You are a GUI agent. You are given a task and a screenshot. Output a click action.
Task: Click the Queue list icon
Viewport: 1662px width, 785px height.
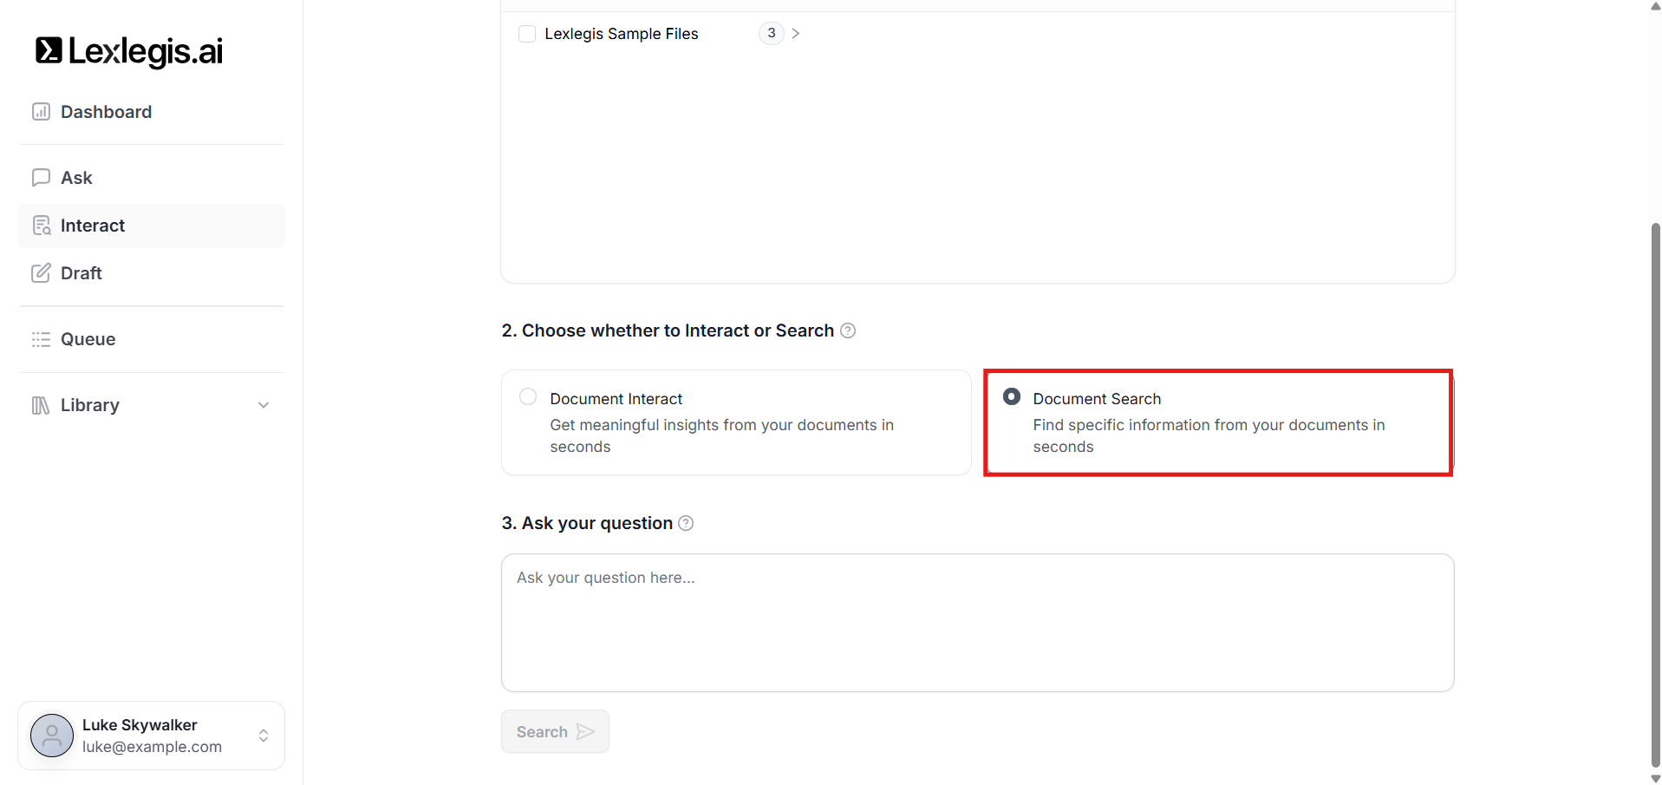click(41, 339)
